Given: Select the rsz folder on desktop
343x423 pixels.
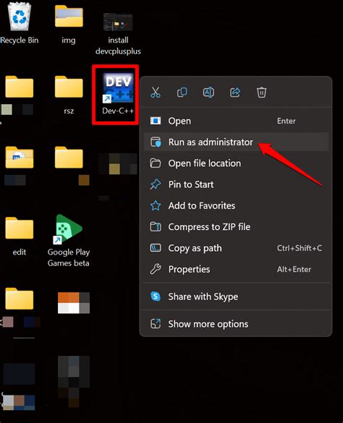Looking at the screenshot, I should (69, 95).
